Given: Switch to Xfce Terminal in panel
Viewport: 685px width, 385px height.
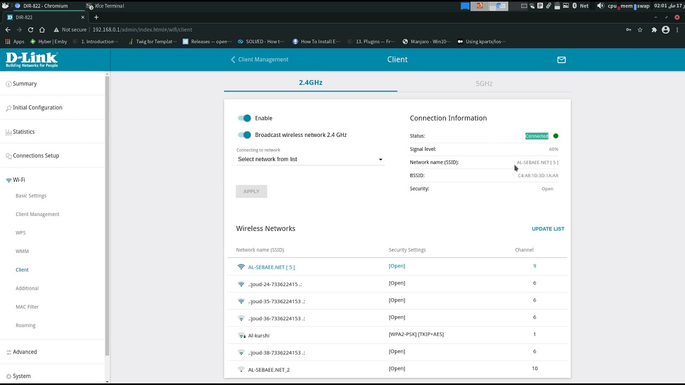Looking at the screenshot, I should 105,6.
